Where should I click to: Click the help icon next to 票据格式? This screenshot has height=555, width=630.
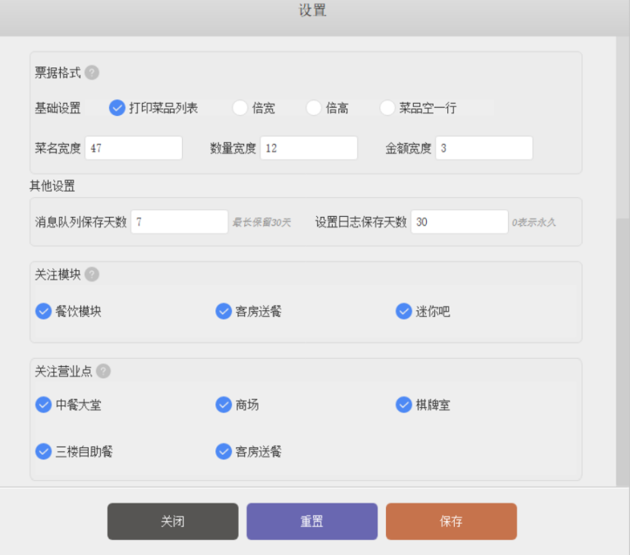click(x=92, y=73)
